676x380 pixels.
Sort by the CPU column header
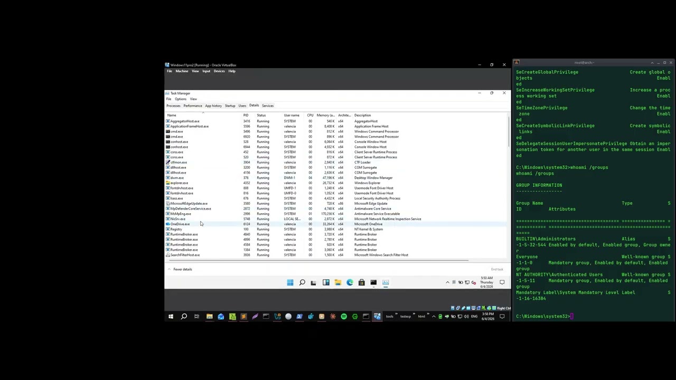click(310, 115)
